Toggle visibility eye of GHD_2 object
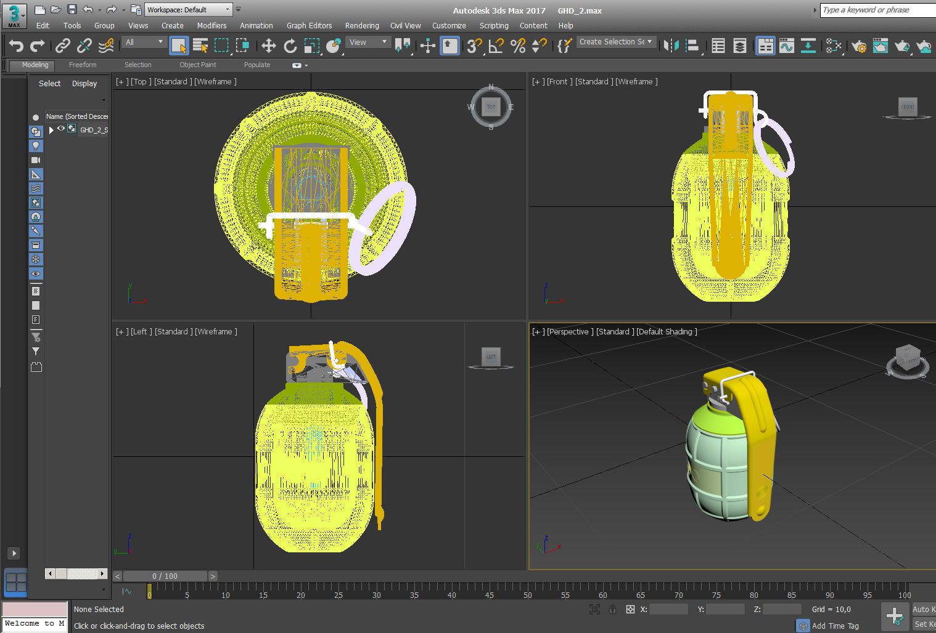The width and height of the screenshot is (936, 633). tap(61, 129)
